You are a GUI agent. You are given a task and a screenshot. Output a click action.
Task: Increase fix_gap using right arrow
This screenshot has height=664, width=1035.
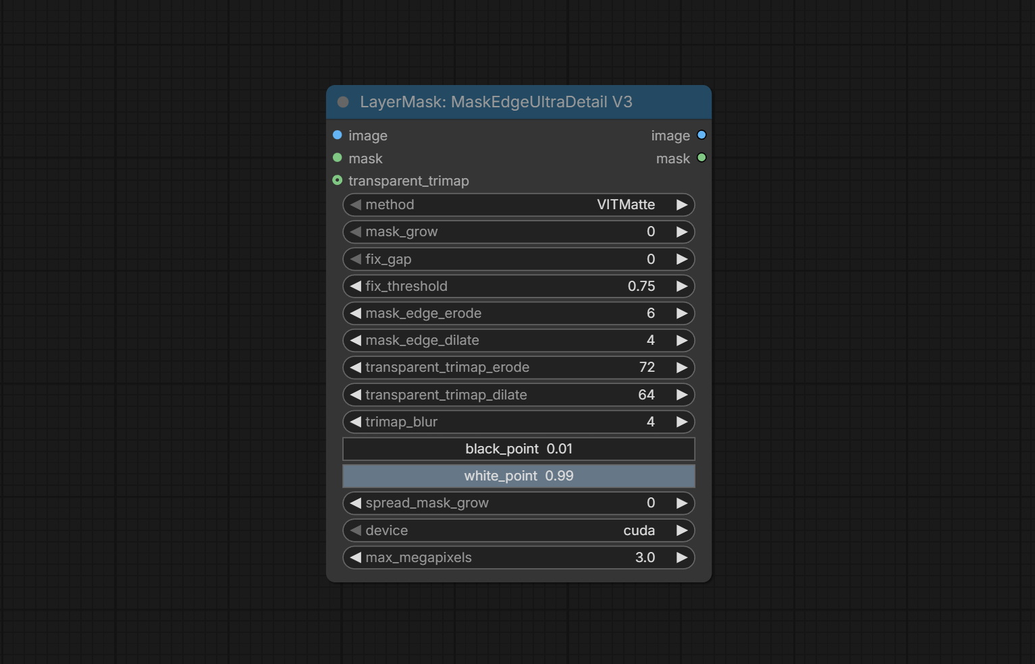pyautogui.click(x=682, y=259)
